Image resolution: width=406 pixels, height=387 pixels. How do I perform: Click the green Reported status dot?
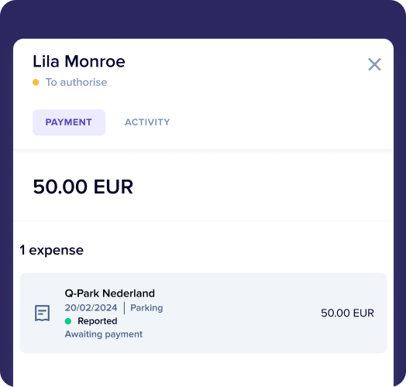click(x=68, y=321)
